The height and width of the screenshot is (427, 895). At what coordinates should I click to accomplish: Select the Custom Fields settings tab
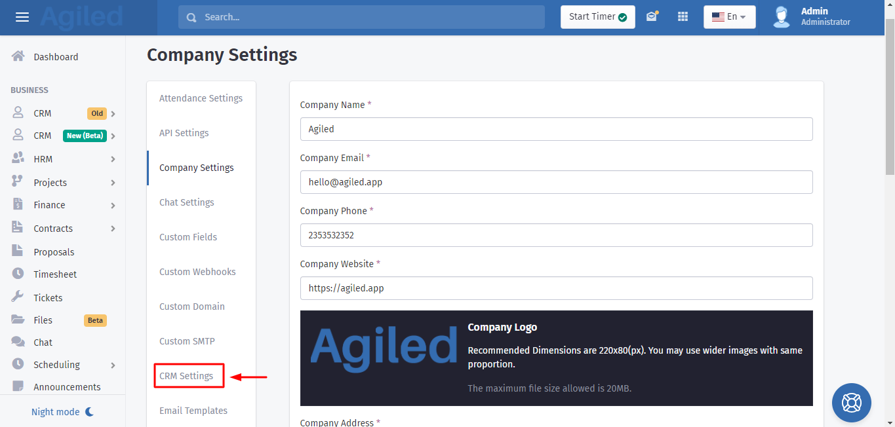pyautogui.click(x=188, y=237)
